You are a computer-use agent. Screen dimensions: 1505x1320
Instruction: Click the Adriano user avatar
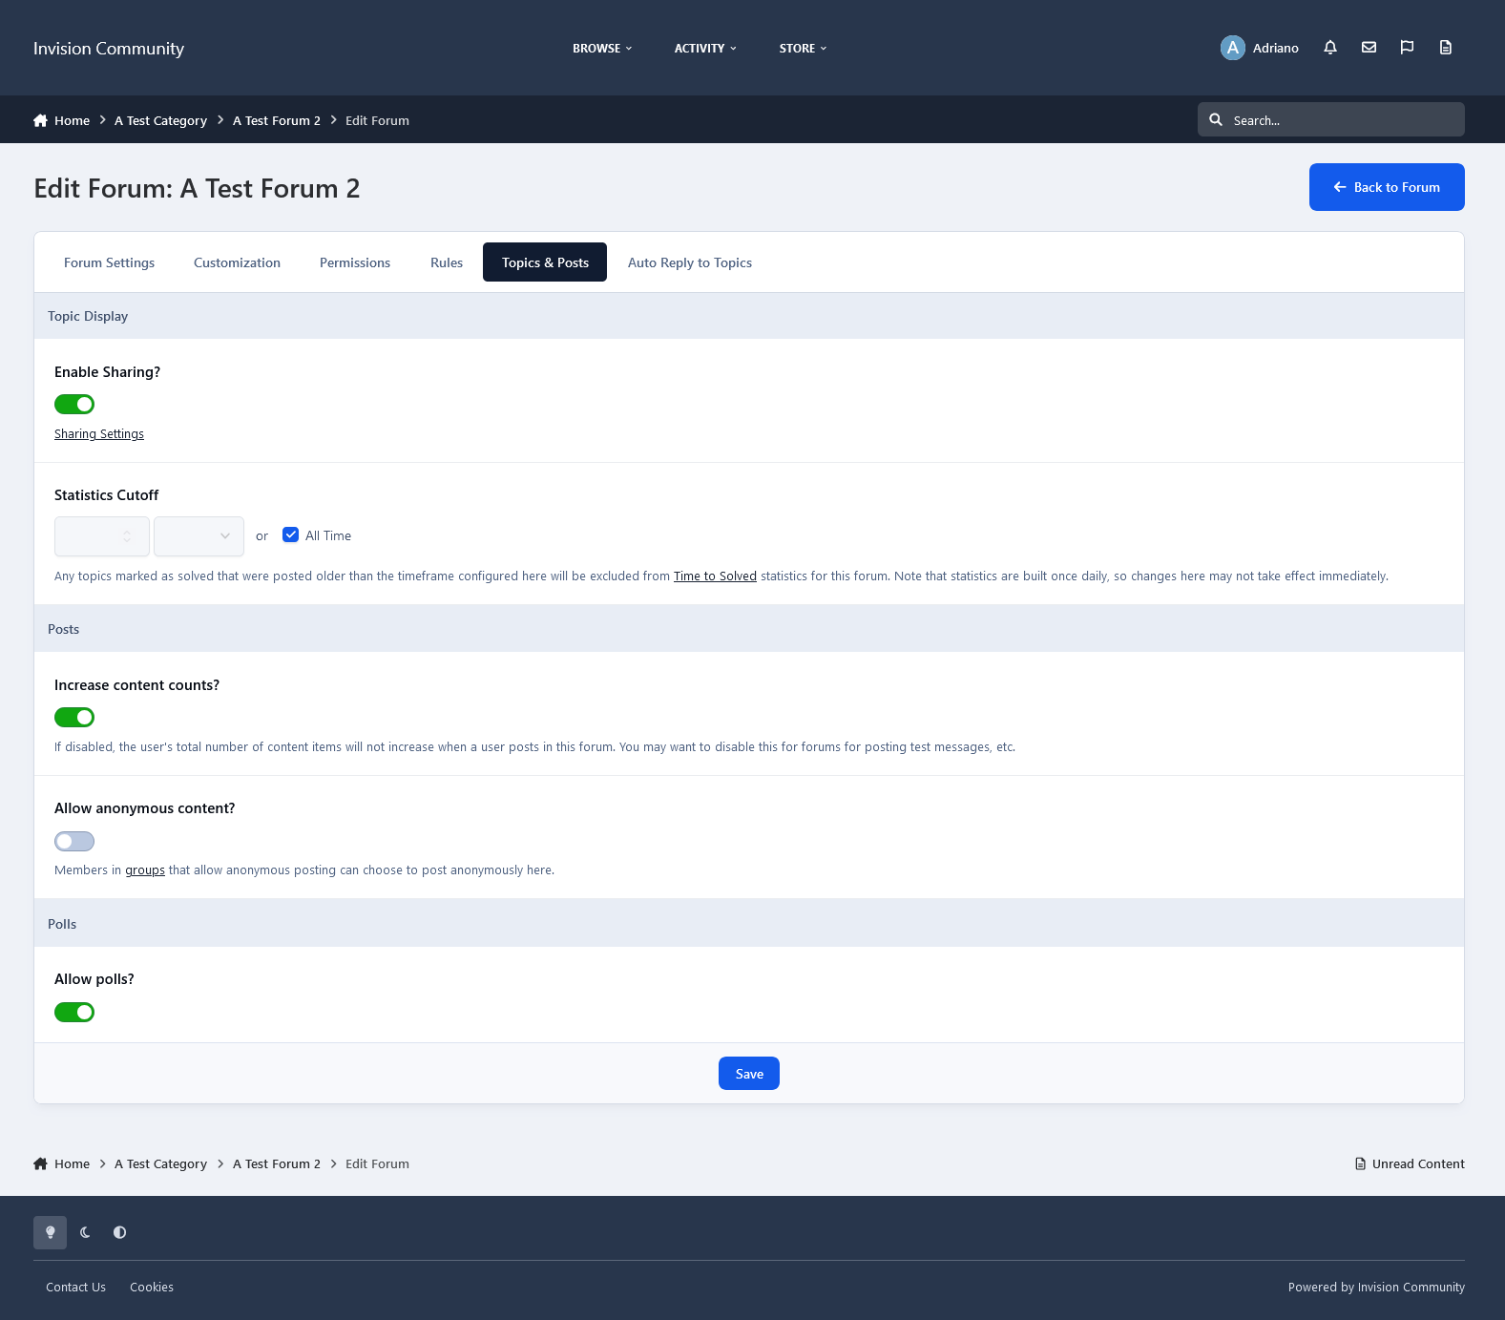(1232, 48)
